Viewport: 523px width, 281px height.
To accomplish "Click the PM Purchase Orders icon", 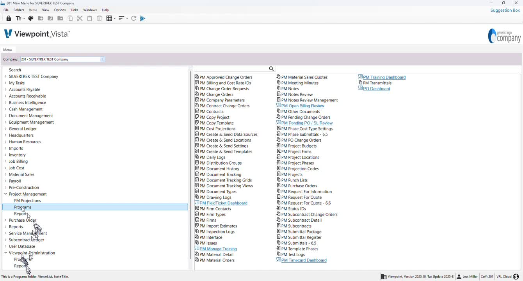I will (x=279, y=185).
